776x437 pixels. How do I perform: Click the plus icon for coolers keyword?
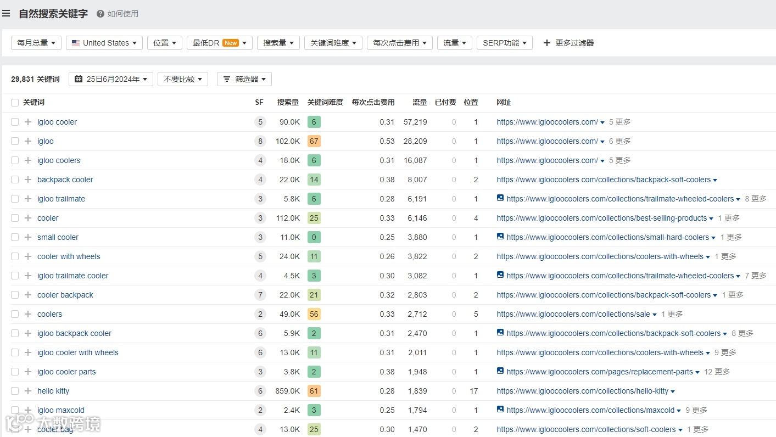point(28,314)
